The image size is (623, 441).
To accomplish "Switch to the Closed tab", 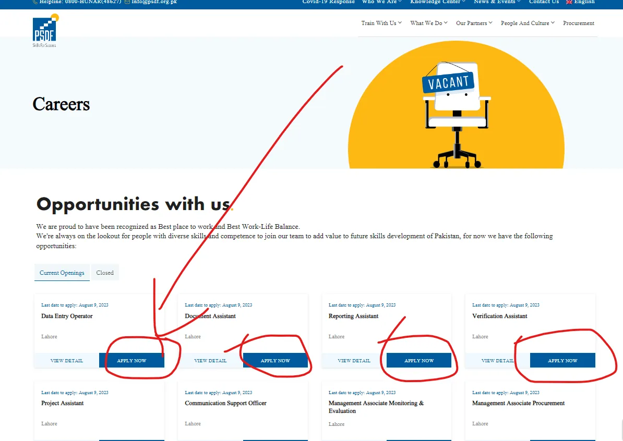I will [105, 273].
